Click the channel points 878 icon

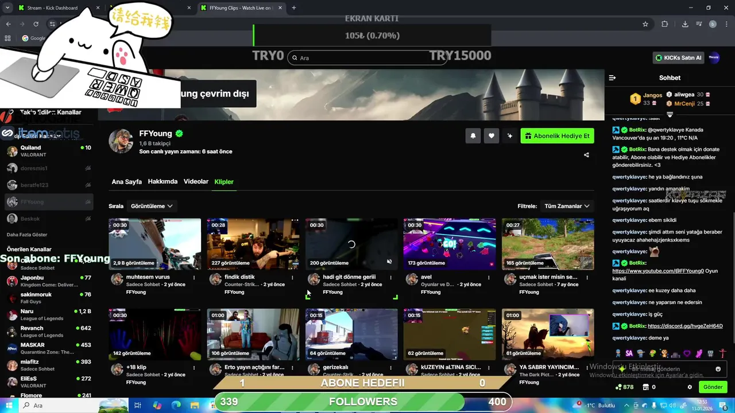point(624,387)
